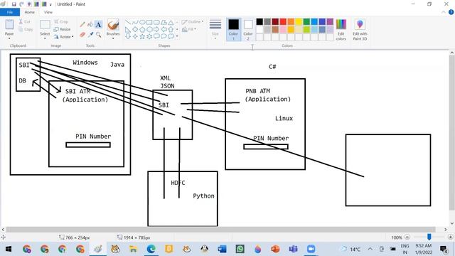455x256 pixels.
Task: Select the Fill with color bucket tool
Action: pyautogui.click(x=90, y=25)
